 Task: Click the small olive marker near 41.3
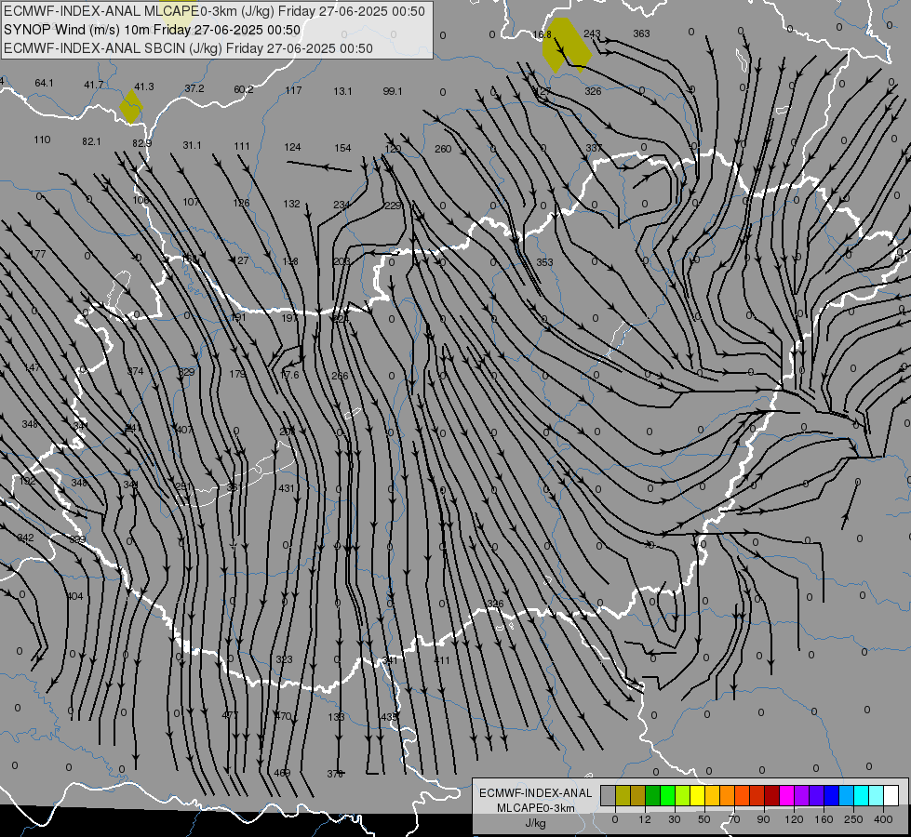coord(131,106)
